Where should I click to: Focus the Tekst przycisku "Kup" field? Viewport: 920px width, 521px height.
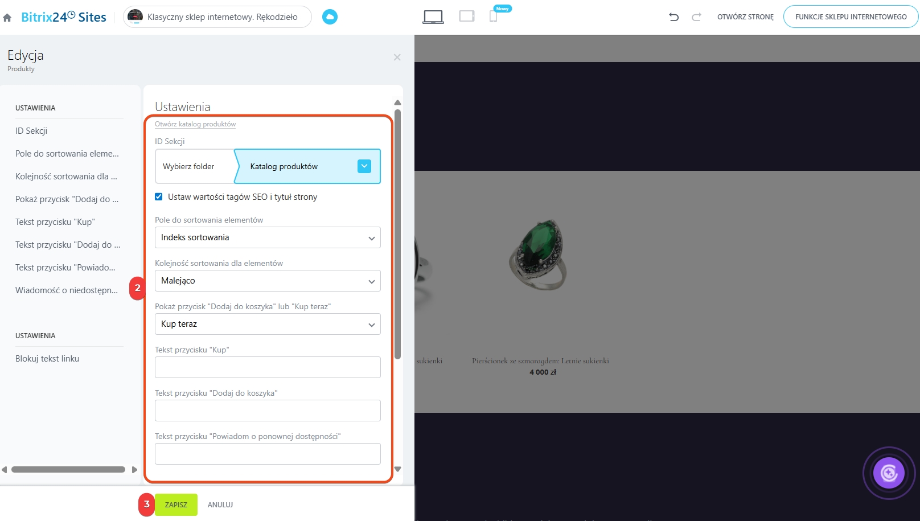click(x=268, y=367)
